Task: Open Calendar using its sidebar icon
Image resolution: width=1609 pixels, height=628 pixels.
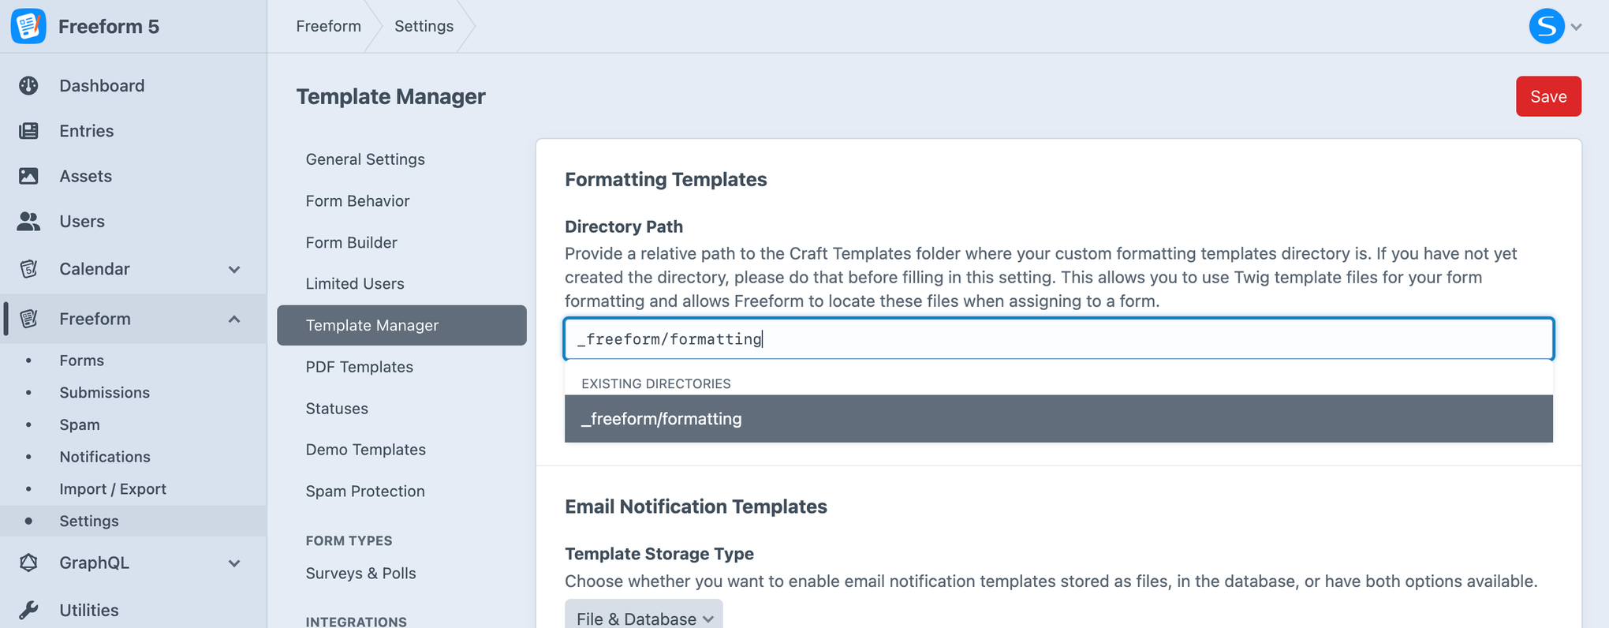Action: [x=28, y=268]
